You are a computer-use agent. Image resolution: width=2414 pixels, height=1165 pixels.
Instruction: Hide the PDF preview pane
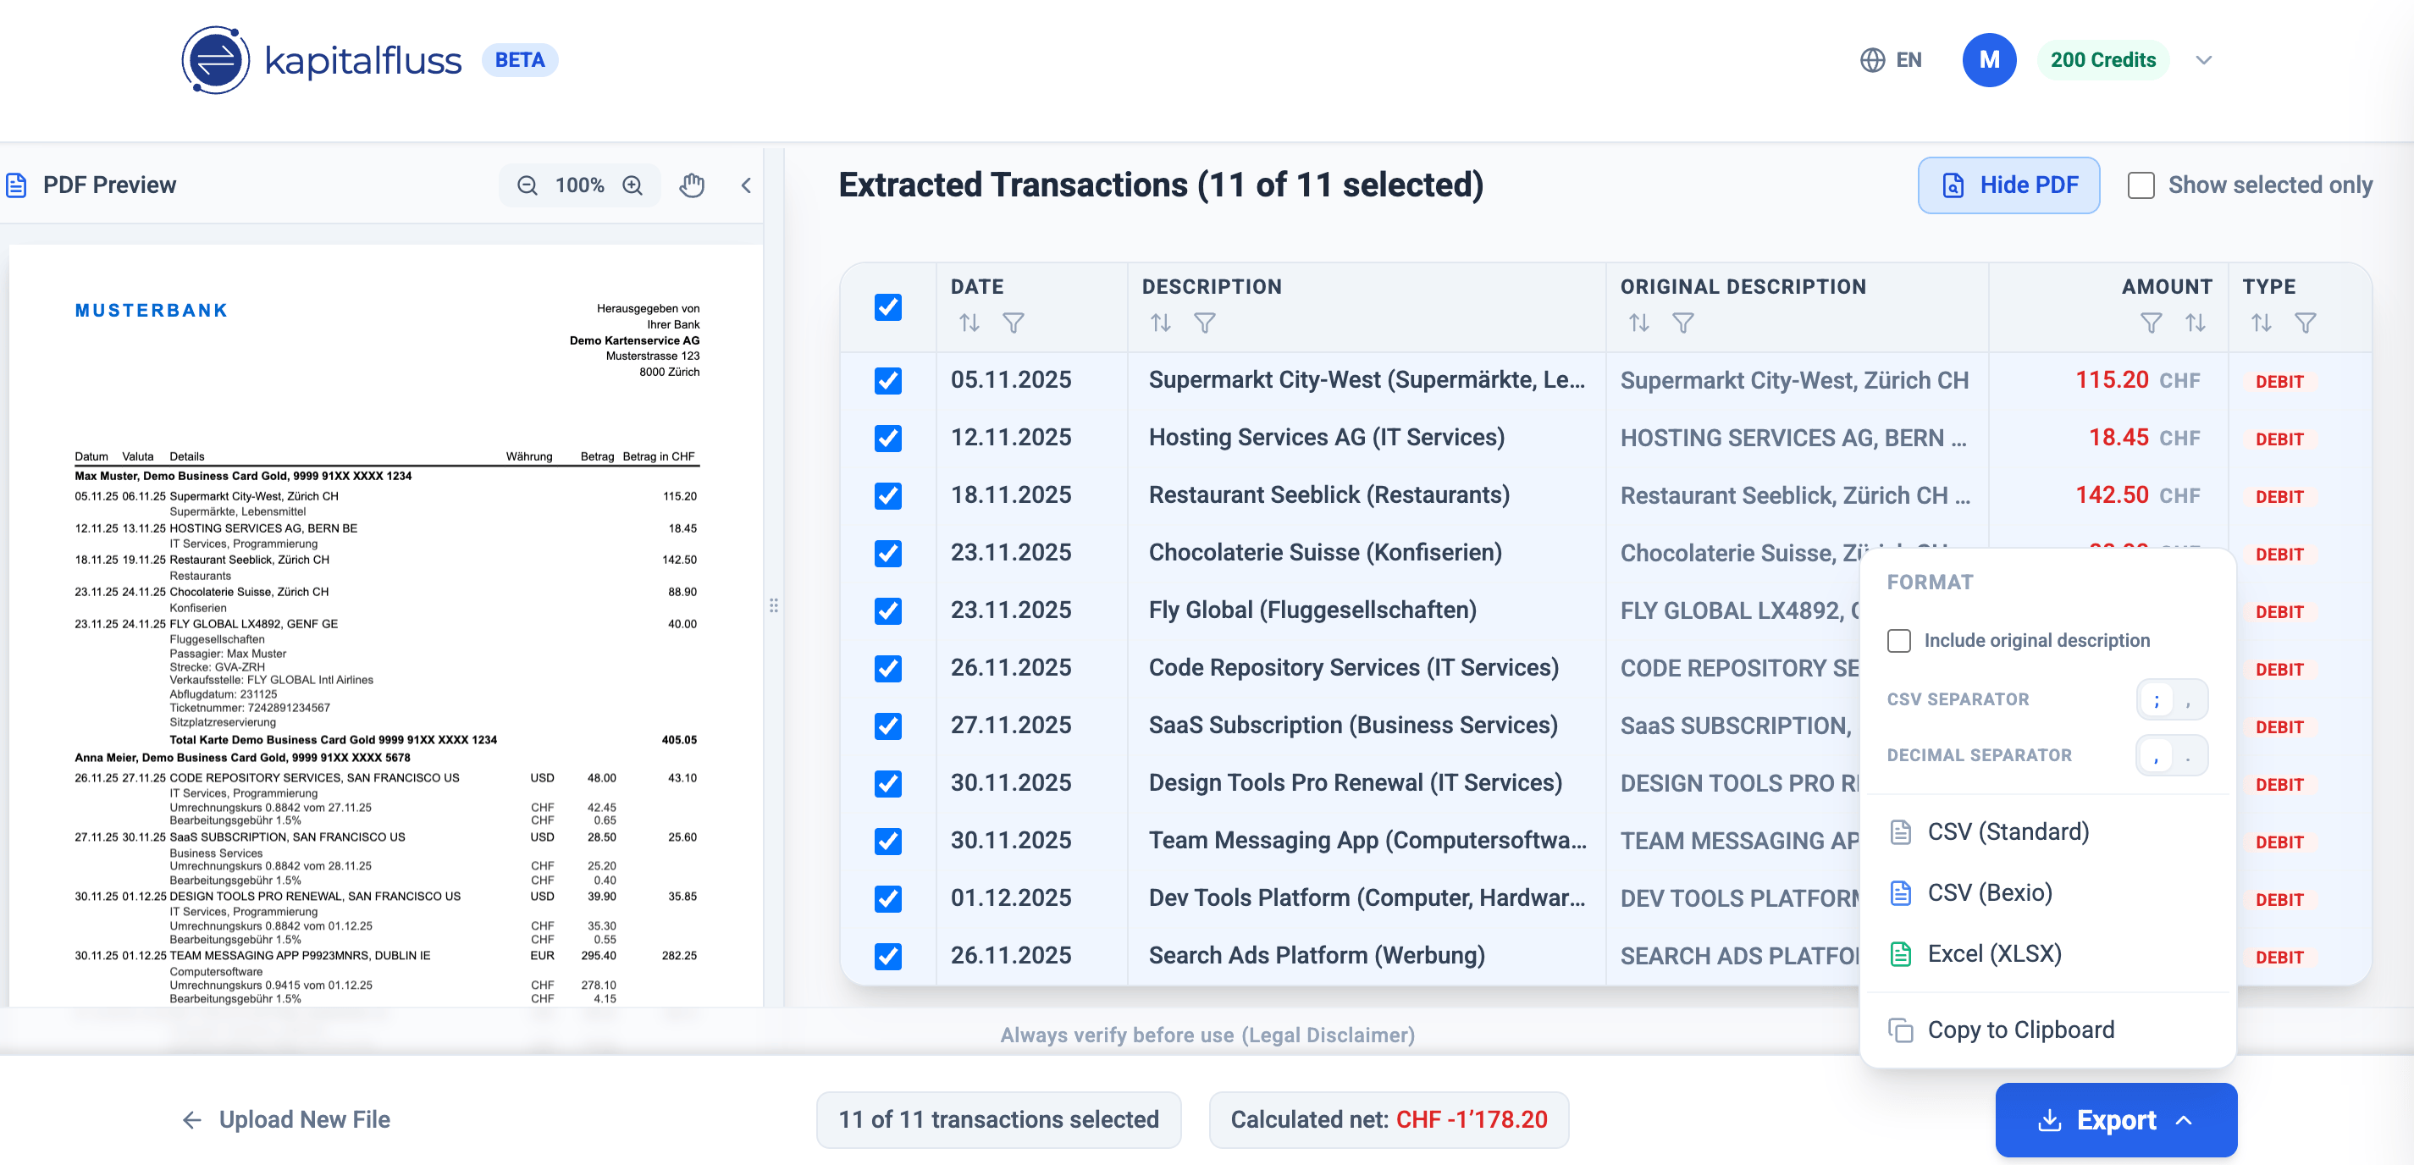(2008, 185)
